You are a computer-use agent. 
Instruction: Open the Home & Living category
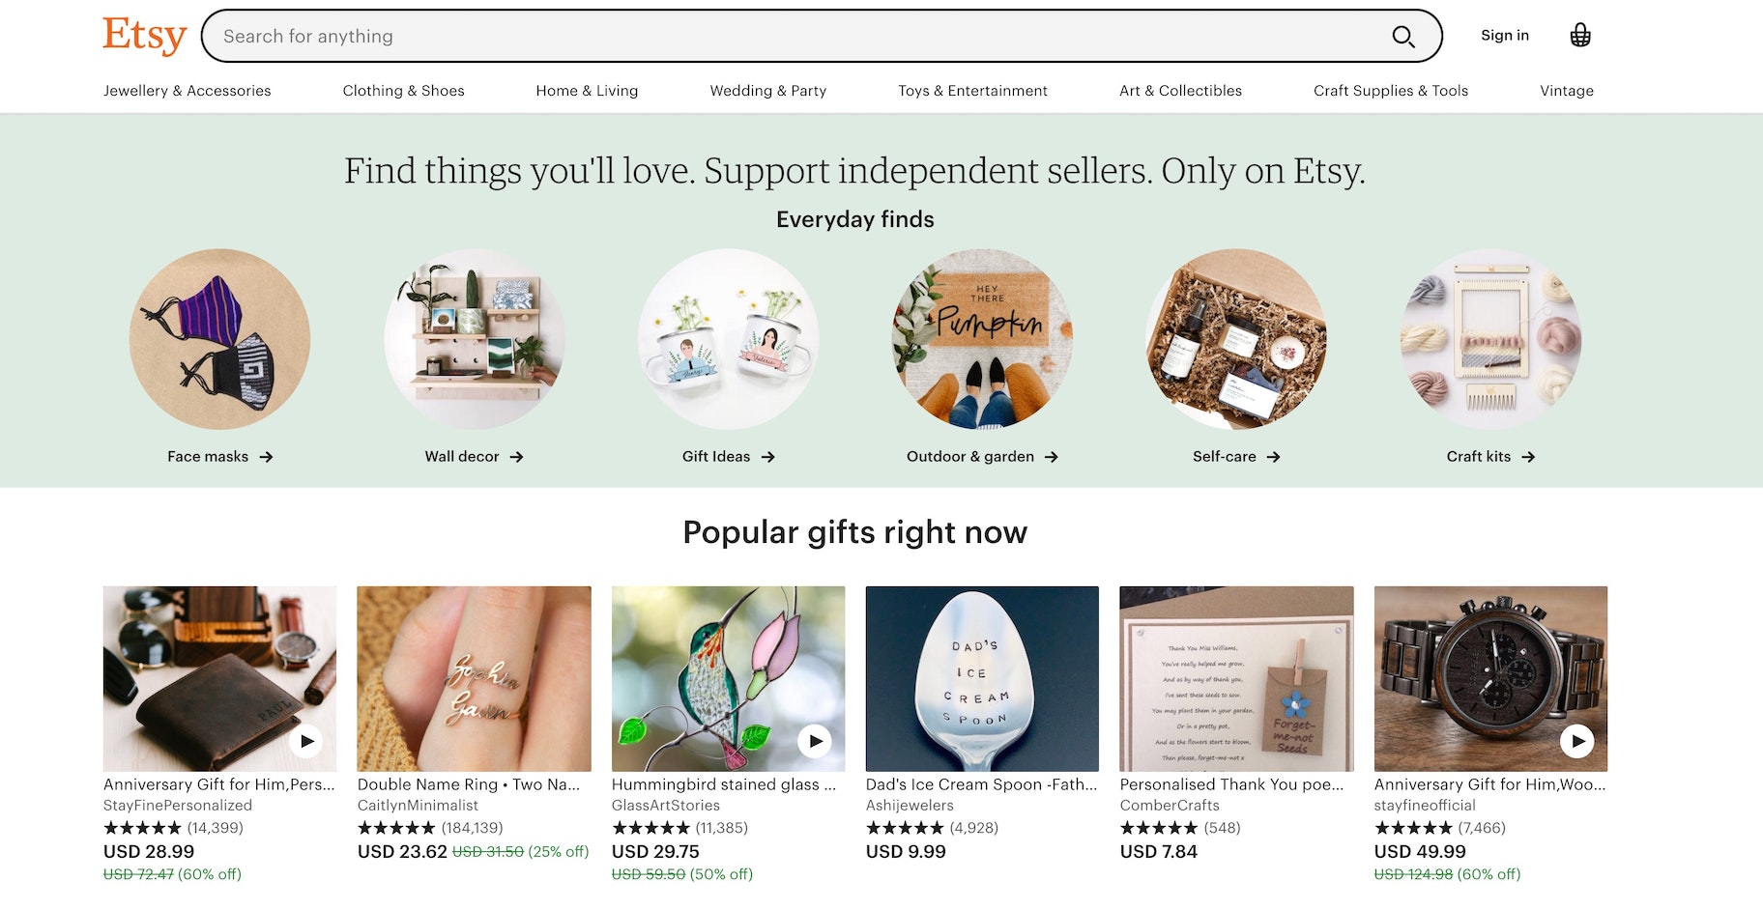click(587, 91)
